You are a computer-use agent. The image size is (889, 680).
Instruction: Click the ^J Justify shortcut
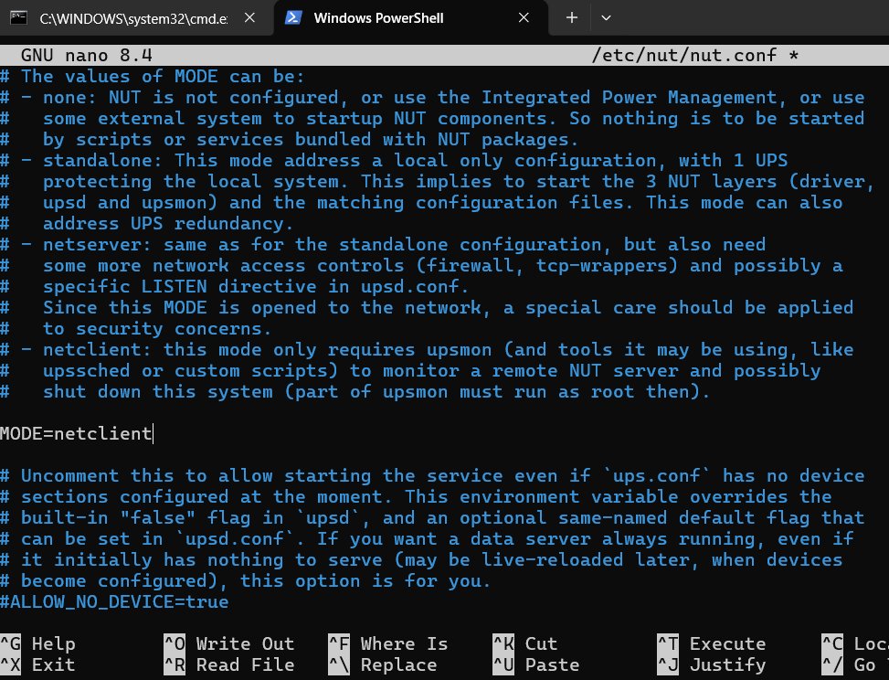point(711,664)
